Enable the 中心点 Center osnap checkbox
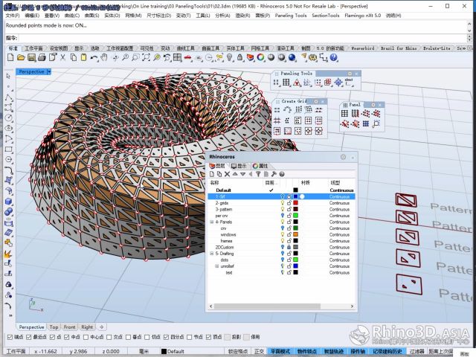476x357 pixels. [86, 337]
